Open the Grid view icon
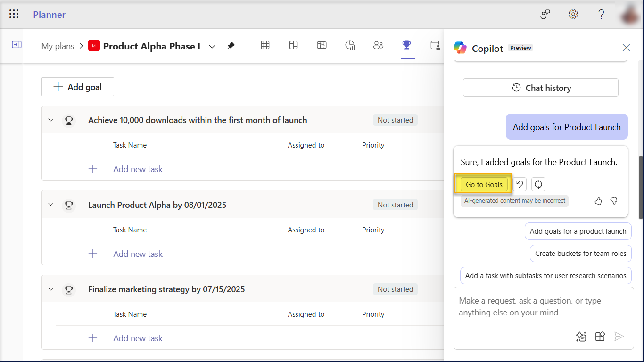The image size is (644, 362). (x=265, y=45)
